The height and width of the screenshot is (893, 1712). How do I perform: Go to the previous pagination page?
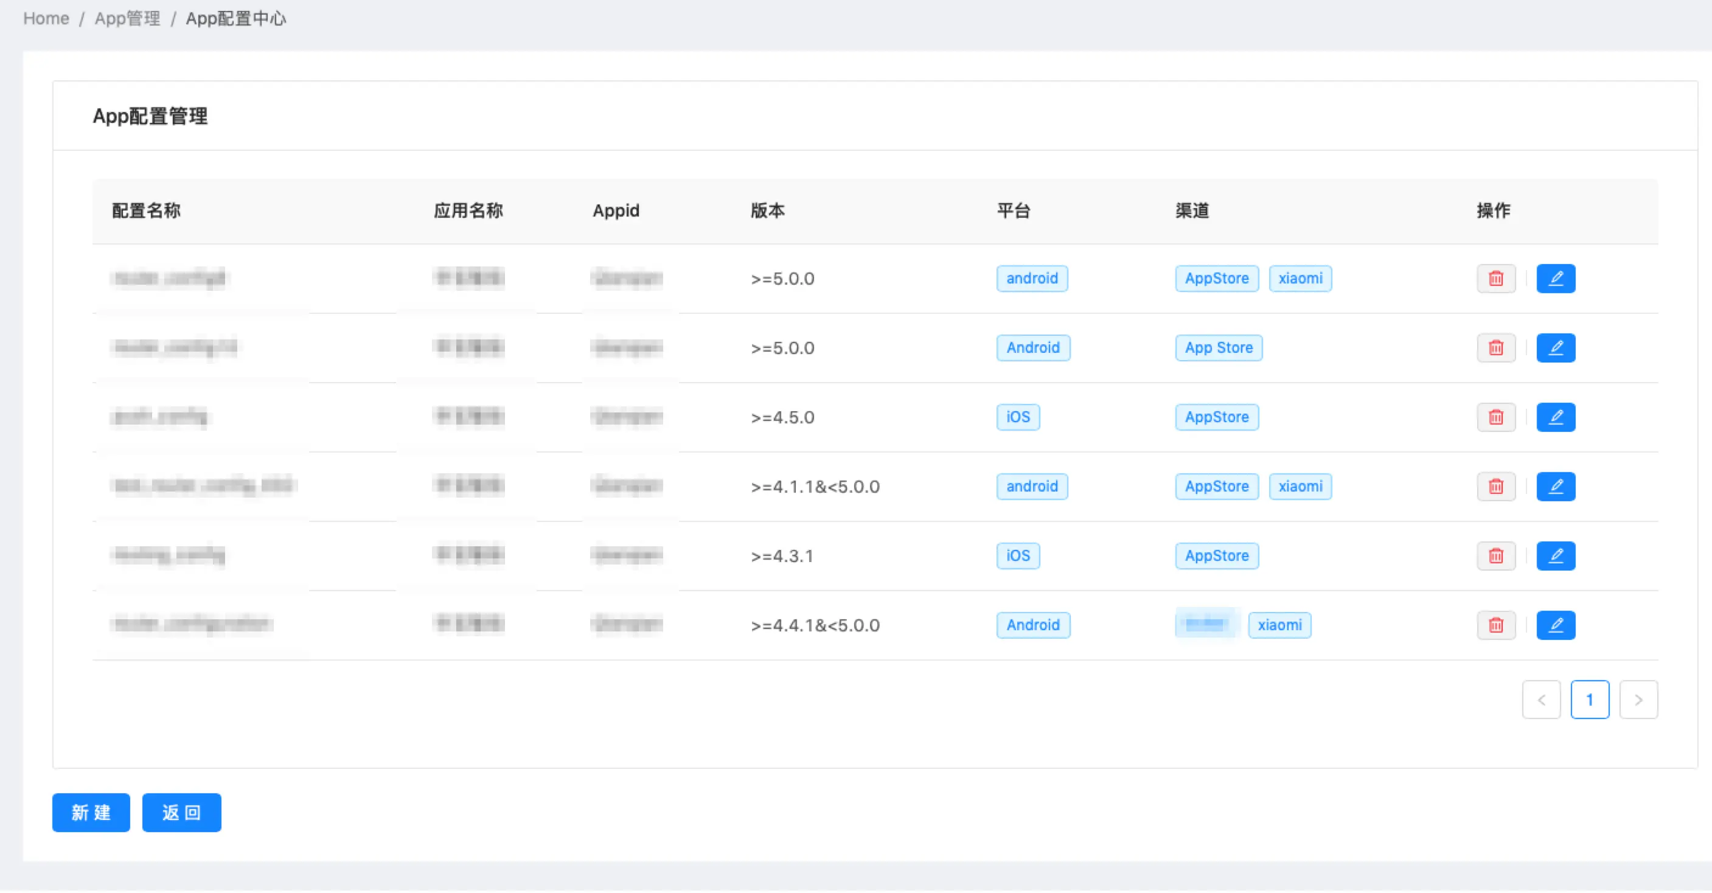[x=1540, y=700]
